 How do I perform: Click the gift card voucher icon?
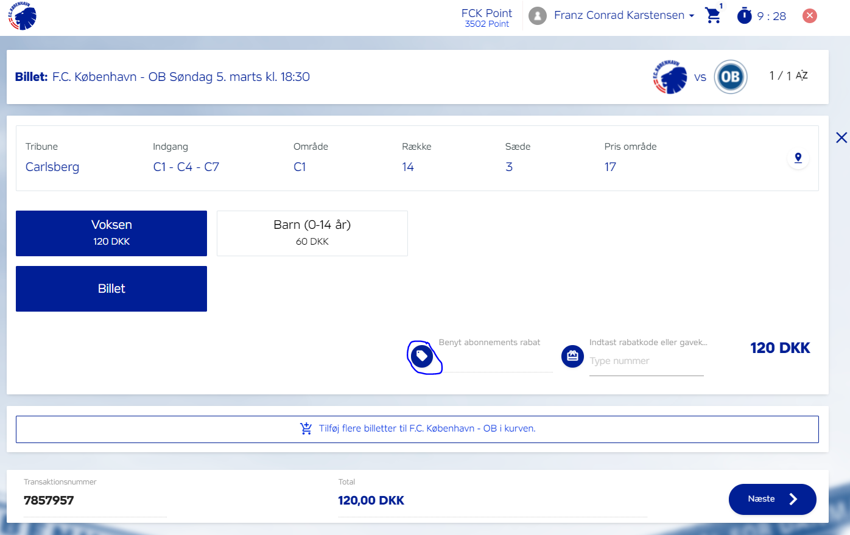point(572,356)
